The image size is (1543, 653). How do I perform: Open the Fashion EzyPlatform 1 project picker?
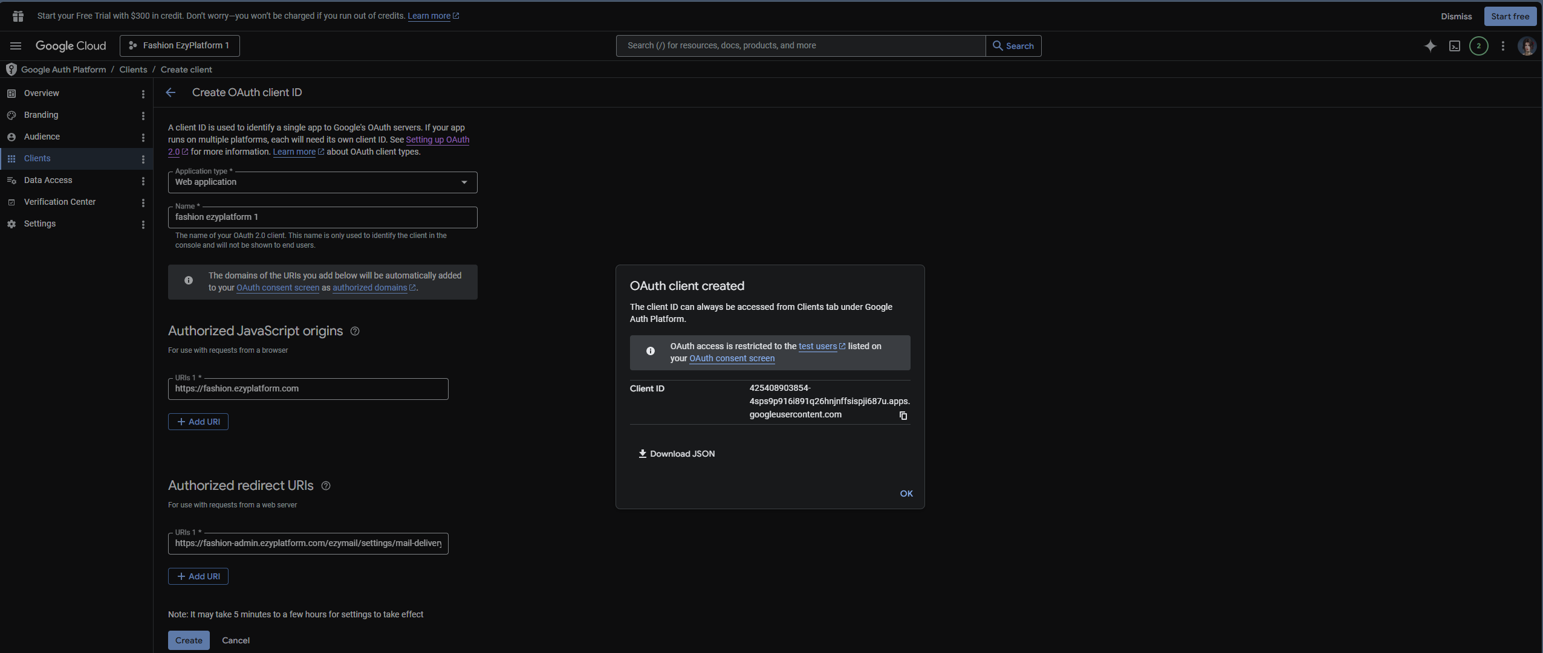180,46
